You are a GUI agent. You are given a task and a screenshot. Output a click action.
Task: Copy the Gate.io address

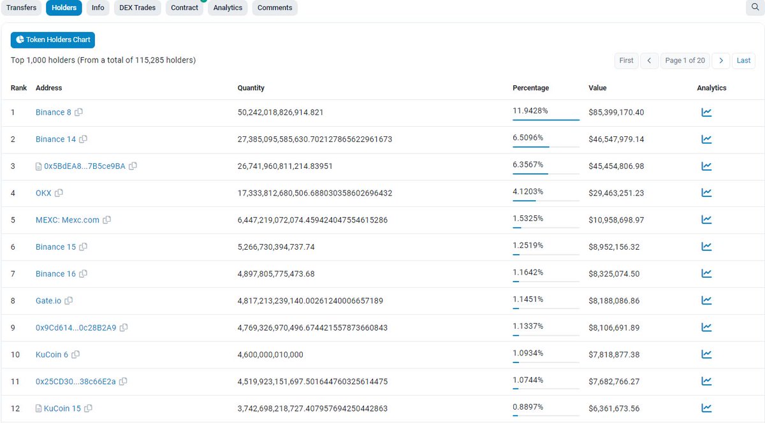coord(69,301)
